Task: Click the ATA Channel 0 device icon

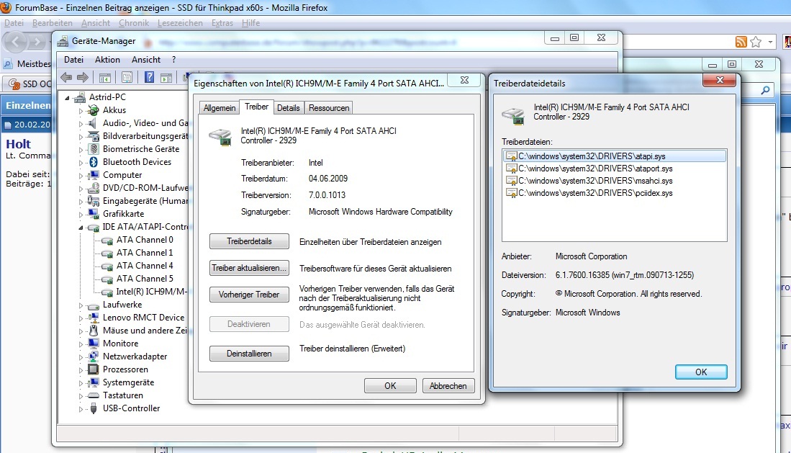Action: (x=107, y=240)
